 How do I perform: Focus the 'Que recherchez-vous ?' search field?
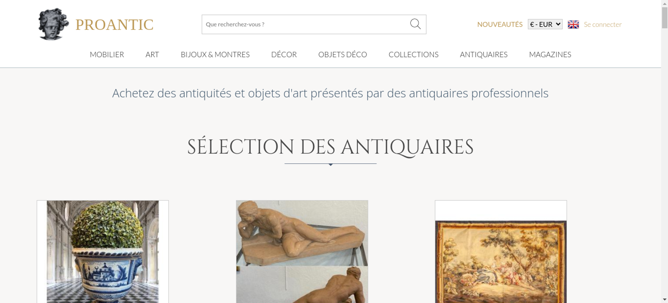(x=306, y=24)
